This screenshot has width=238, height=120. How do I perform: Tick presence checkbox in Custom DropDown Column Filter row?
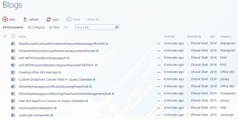point(188,79)
